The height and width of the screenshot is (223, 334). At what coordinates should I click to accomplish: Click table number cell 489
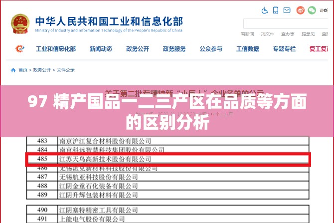[x=42, y=195]
